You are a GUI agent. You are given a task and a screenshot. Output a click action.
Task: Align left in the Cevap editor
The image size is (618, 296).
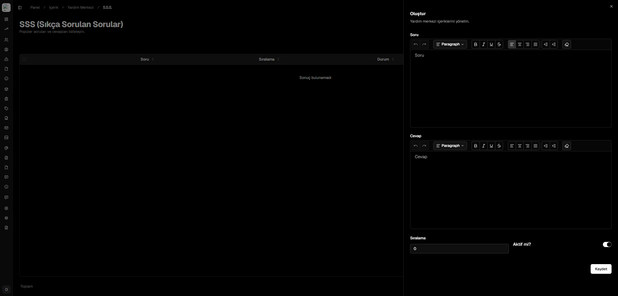[x=512, y=146]
